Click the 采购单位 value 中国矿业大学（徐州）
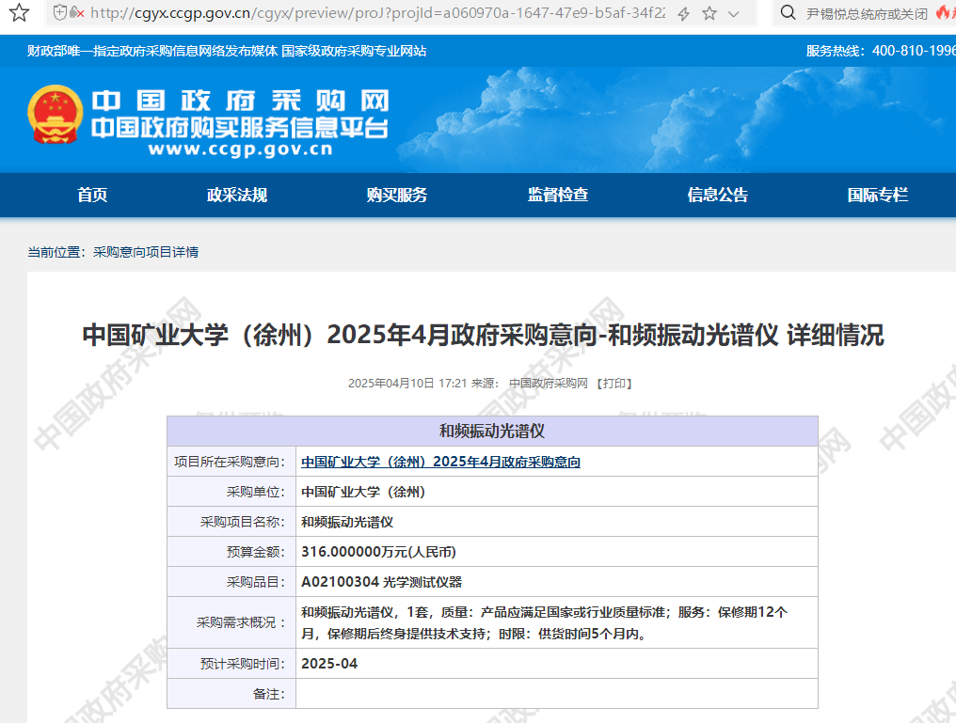This screenshot has height=723, width=956. (363, 492)
